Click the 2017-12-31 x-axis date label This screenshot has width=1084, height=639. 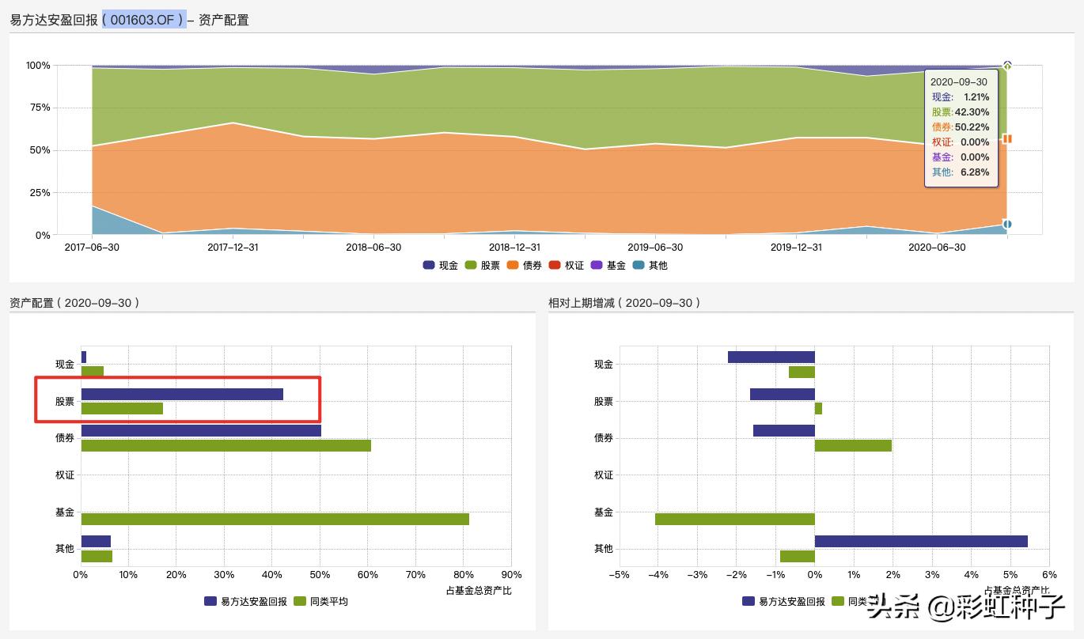233,247
